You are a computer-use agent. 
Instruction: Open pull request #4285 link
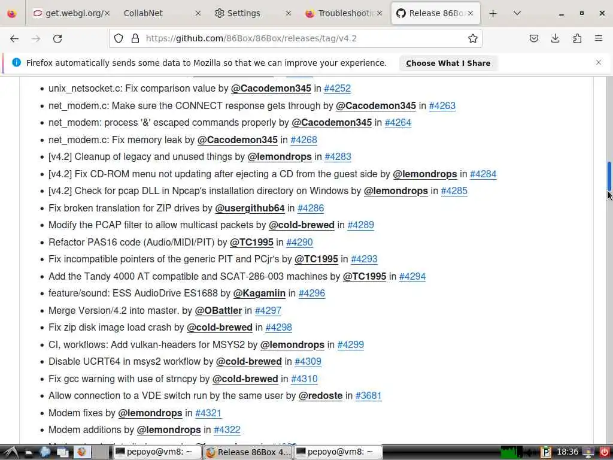click(454, 190)
